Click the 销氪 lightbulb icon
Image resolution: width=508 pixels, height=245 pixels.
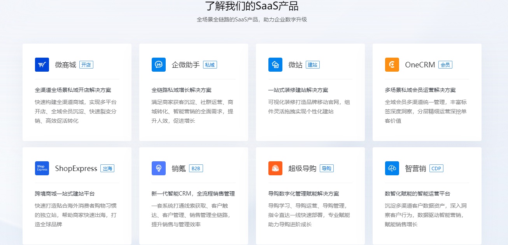point(159,168)
